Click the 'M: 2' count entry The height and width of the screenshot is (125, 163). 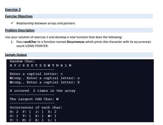27,120
